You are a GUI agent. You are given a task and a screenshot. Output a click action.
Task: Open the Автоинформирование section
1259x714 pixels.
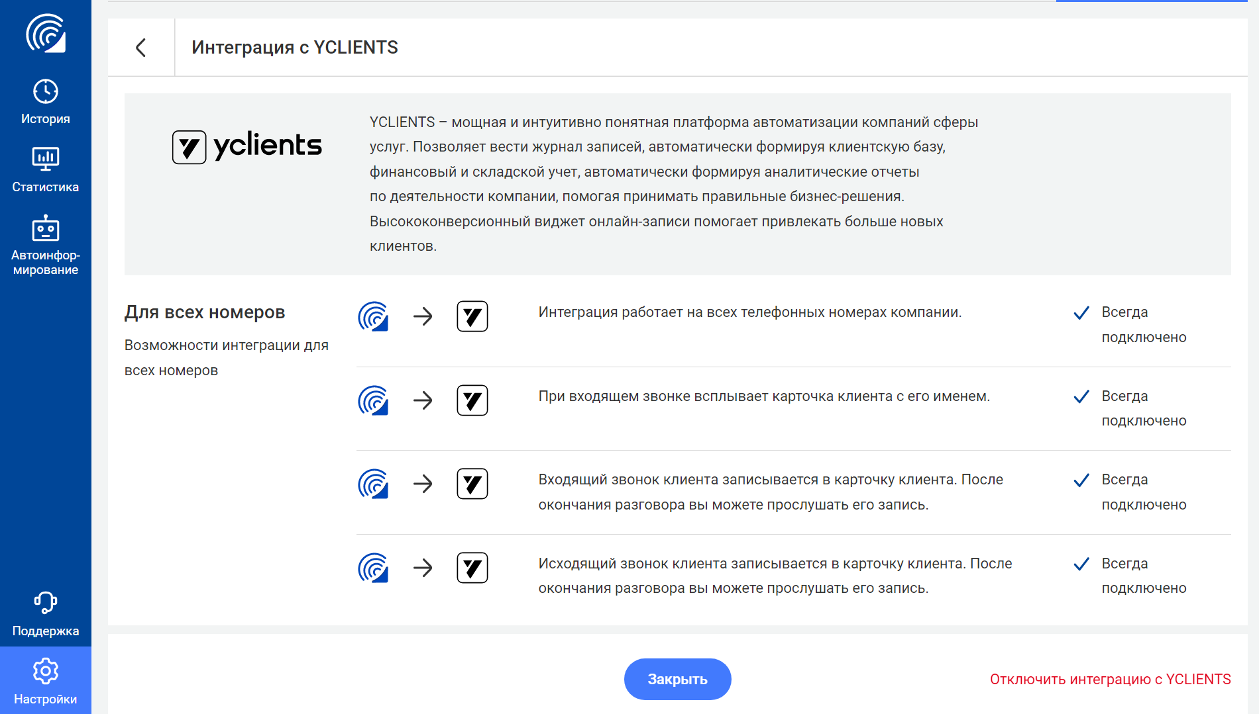pyautogui.click(x=46, y=245)
